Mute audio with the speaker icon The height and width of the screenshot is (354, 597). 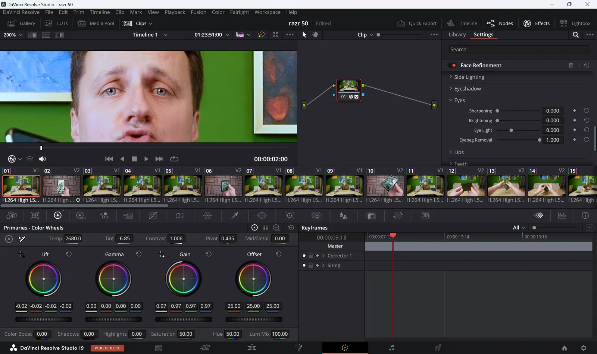43,159
